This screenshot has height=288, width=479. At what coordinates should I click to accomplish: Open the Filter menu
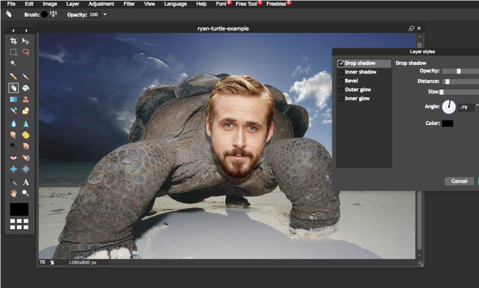(129, 4)
